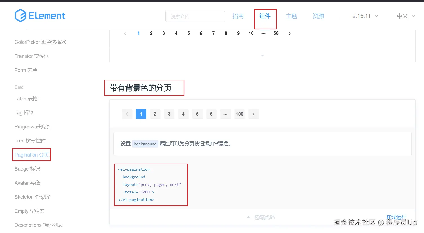Click the highlighted blue page 1 button
Viewport: 424px width, 233px height.
(141, 114)
